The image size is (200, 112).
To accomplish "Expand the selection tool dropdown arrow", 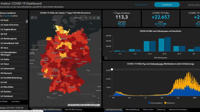I will (x=36, y=18).
